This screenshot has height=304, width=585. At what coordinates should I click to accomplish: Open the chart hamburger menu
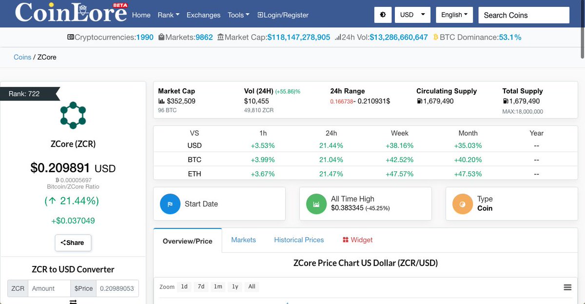pyautogui.click(x=567, y=287)
